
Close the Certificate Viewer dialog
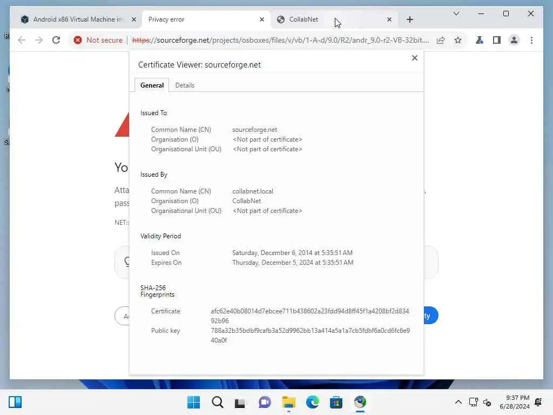click(x=414, y=58)
